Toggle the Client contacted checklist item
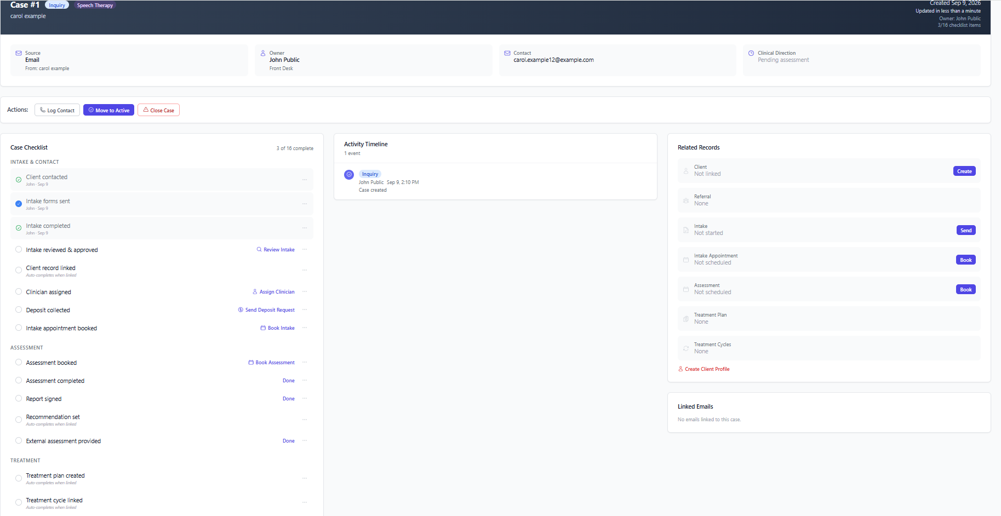Screen dimensions: 1001x516 pyautogui.click(x=19, y=180)
